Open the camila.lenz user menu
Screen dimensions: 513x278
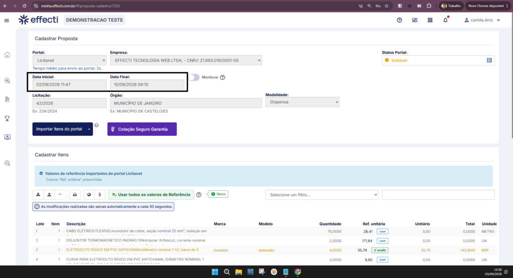point(482,20)
